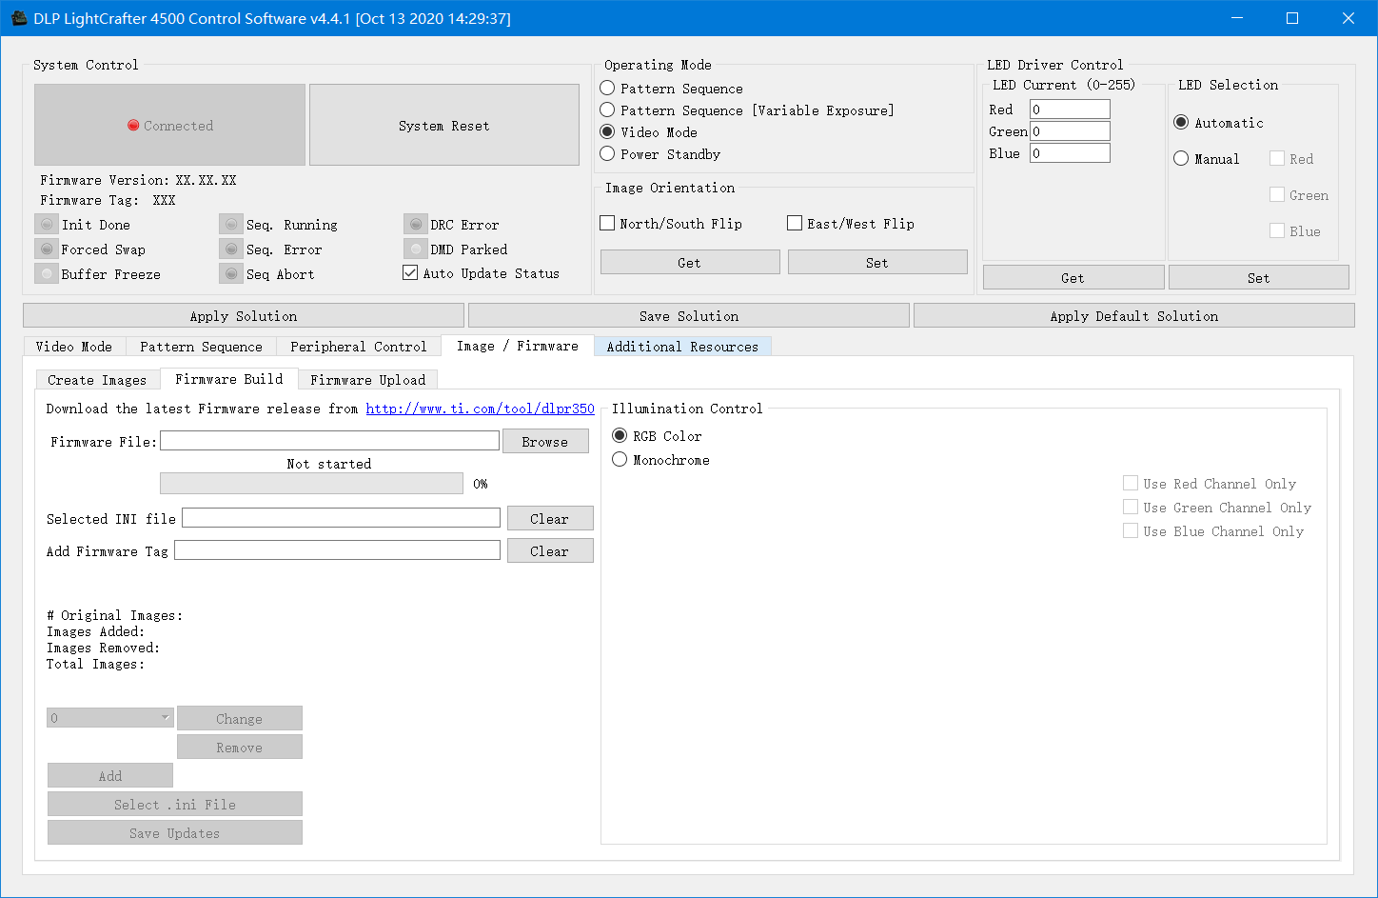Screen dimensions: 1378x898
Task: Click the Seq. Running status indicator
Action: coord(231,225)
